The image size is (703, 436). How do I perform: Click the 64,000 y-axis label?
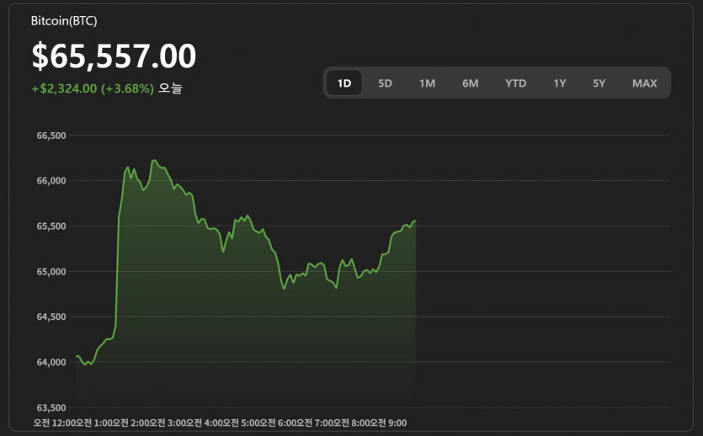tap(51, 363)
